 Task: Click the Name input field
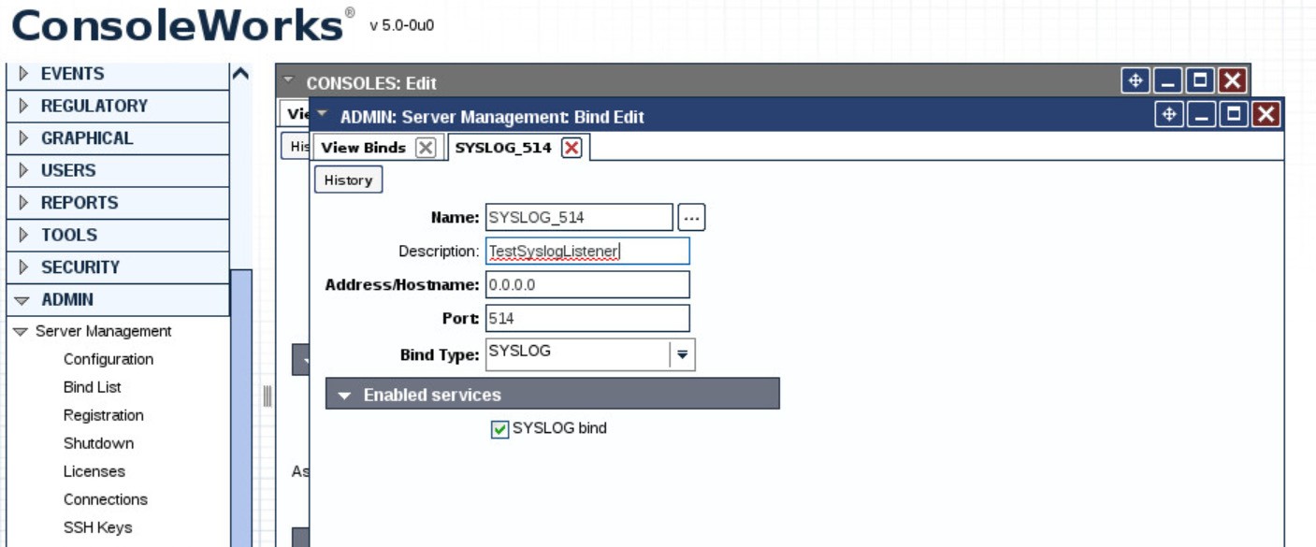click(579, 218)
